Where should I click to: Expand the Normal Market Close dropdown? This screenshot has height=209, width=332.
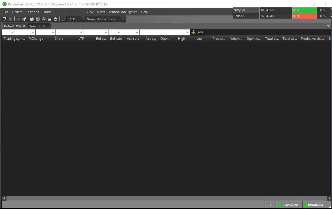click(123, 19)
